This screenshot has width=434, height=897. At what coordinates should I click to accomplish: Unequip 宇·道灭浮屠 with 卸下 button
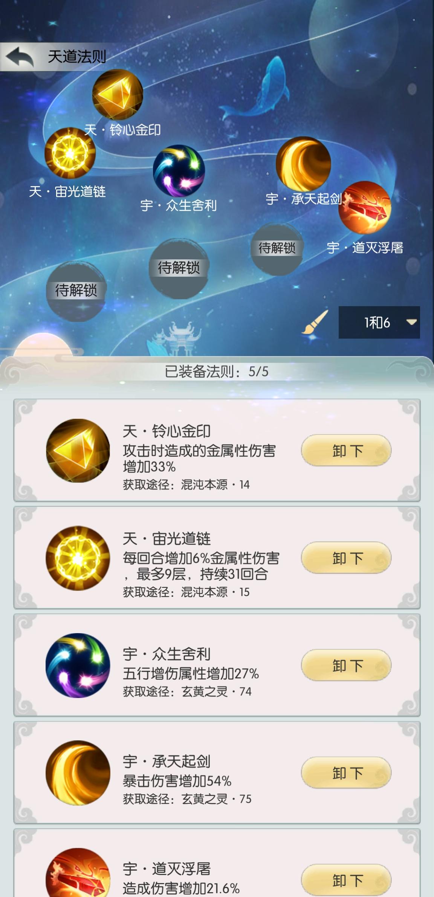[346, 880]
